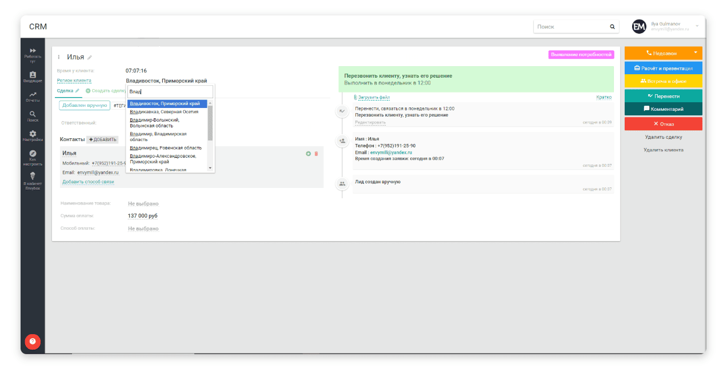The image size is (727, 369).
Task: Select Владикавказ, Северная Осетия from the list
Action: click(x=165, y=112)
